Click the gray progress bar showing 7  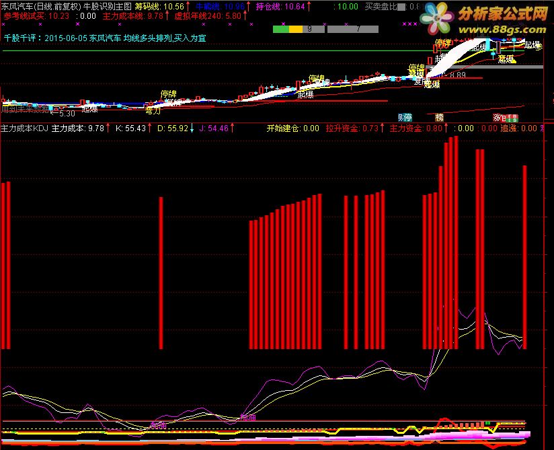[352, 29]
